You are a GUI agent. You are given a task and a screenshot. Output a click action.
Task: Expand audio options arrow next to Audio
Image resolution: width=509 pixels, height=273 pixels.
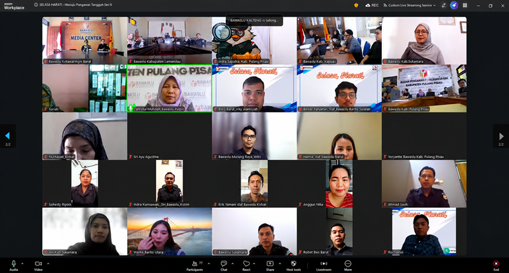23,263
